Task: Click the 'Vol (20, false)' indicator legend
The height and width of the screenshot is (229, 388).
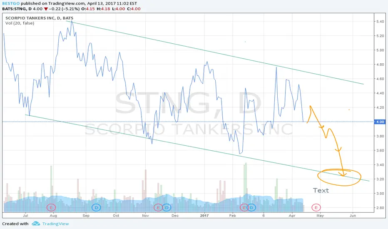Action: [x=20, y=23]
